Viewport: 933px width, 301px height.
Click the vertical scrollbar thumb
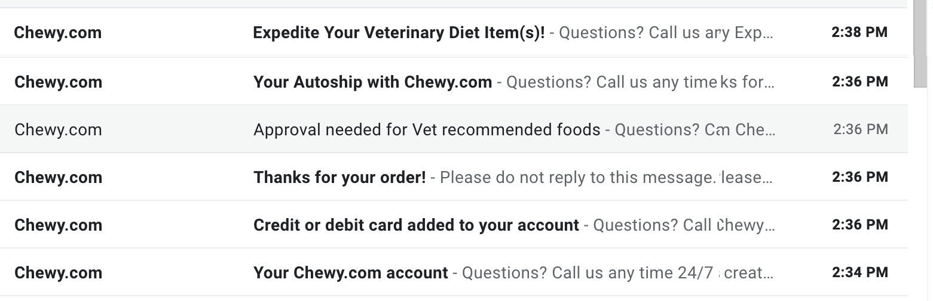coord(920,42)
